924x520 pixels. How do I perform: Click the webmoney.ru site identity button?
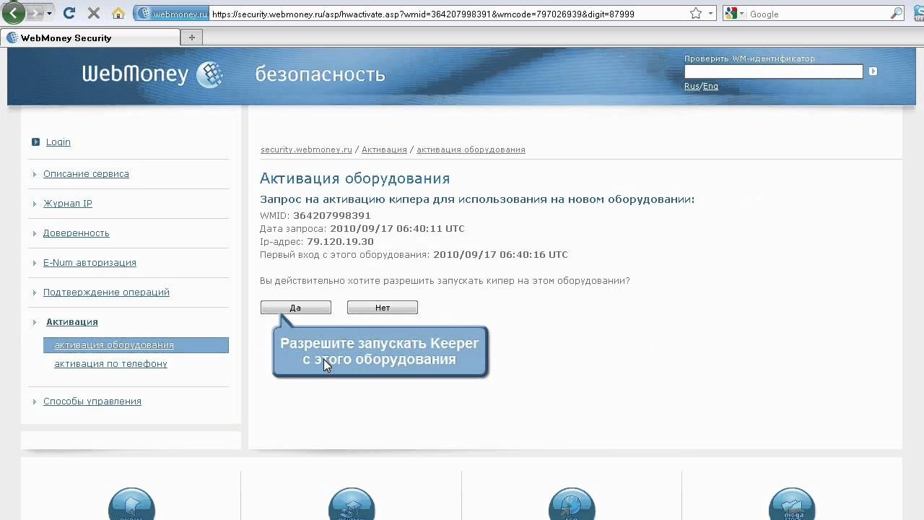pyautogui.click(x=172, y=14)
